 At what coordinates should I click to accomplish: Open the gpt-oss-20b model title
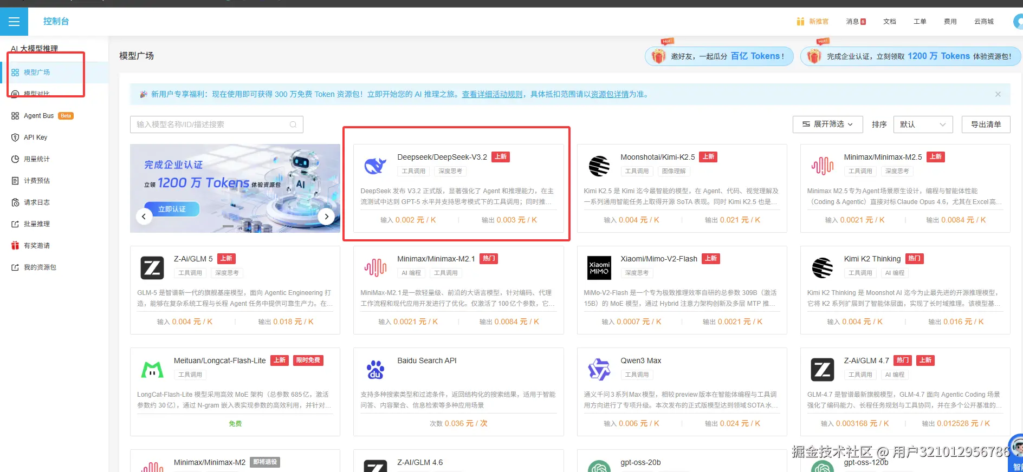click(640, 462)
